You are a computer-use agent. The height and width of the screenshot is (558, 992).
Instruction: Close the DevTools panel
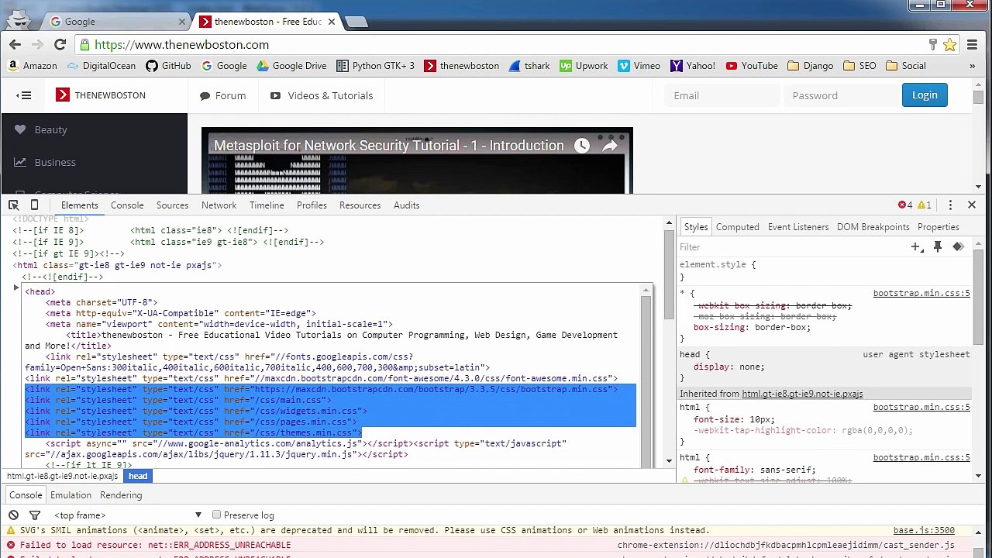tap(972, 205)
